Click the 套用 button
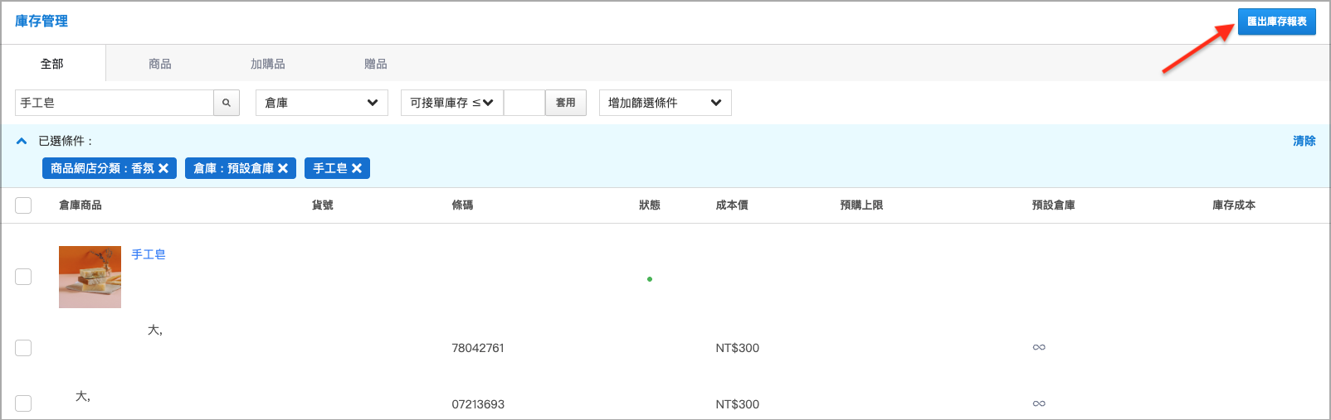 pos(566,103)
